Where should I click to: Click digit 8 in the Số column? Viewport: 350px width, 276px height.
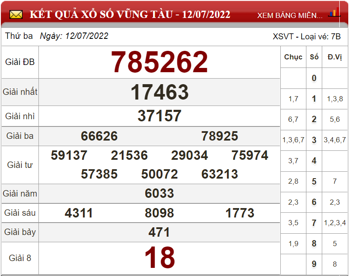pos(314,244)
